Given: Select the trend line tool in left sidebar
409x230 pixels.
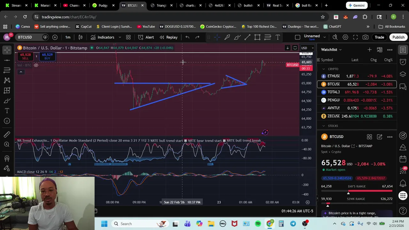Looking at the screenshot, I should point(7,60).
